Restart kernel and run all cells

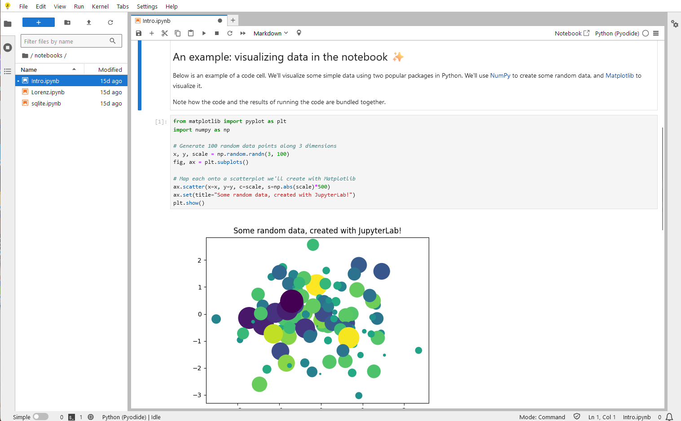pyautogui.click(x=242, y=33)
